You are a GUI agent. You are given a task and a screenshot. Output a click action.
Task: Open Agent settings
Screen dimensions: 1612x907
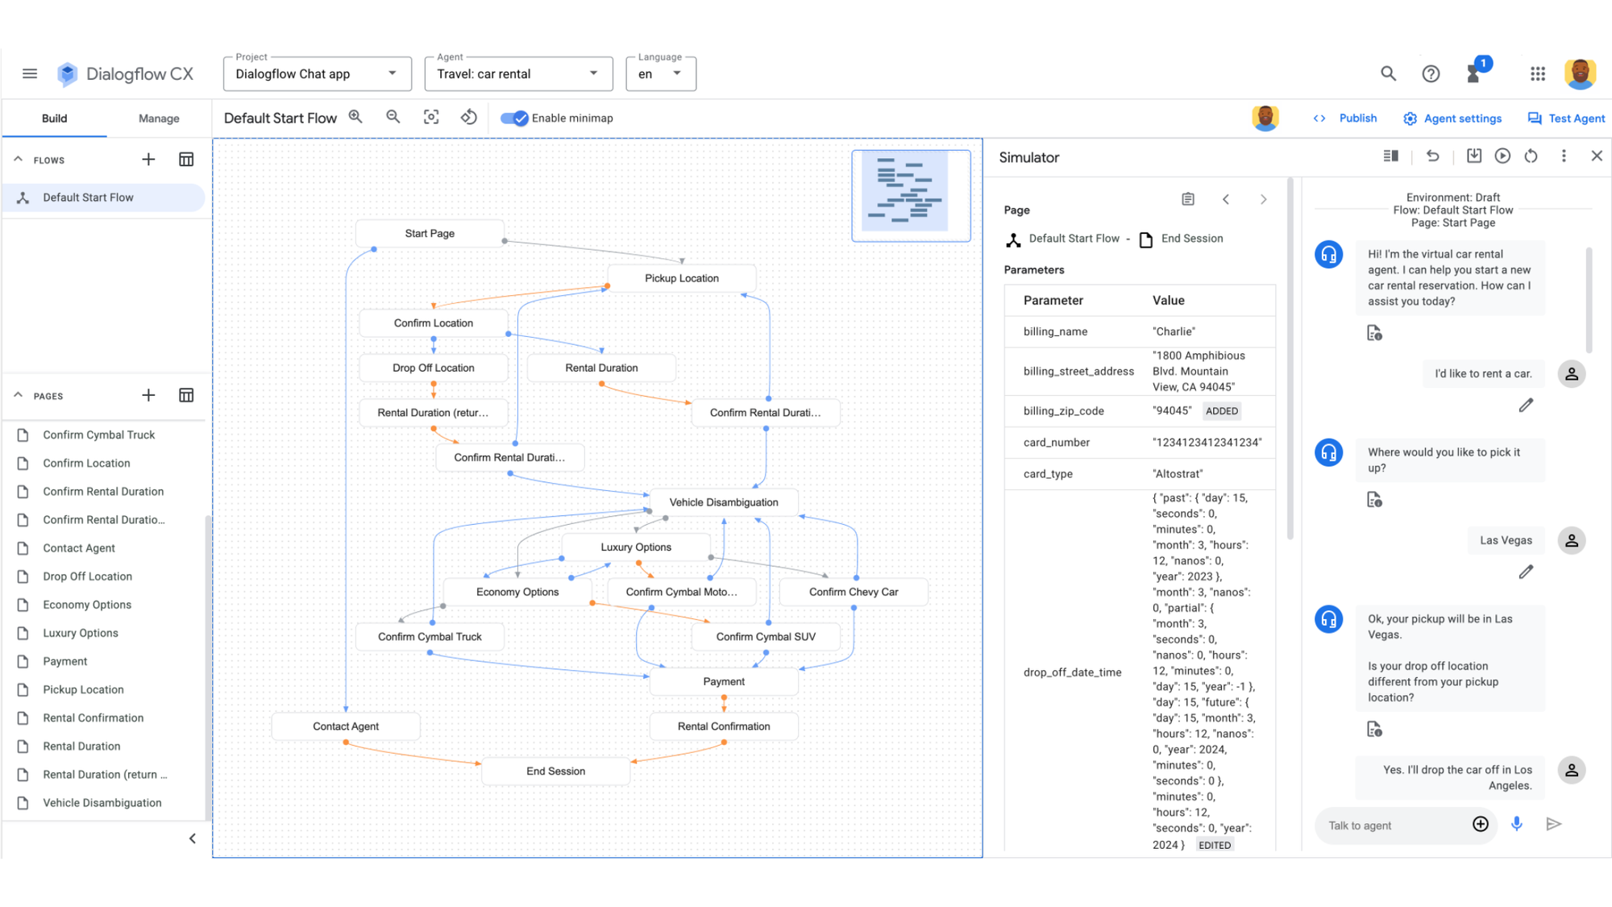coord(1452,119)
